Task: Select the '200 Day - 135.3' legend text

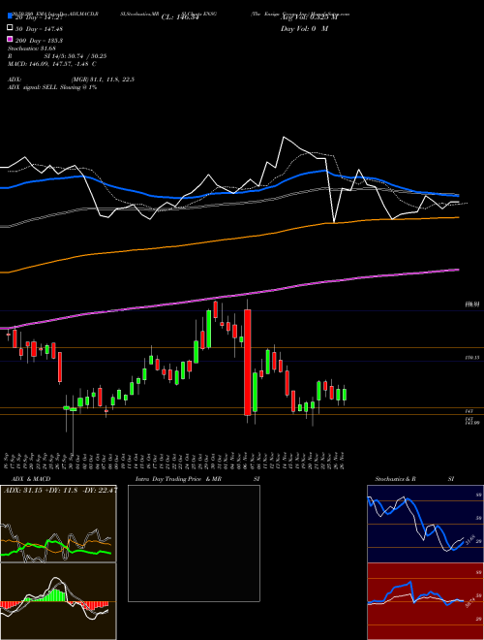Action: pyautogui.click(x=39, y=40)
